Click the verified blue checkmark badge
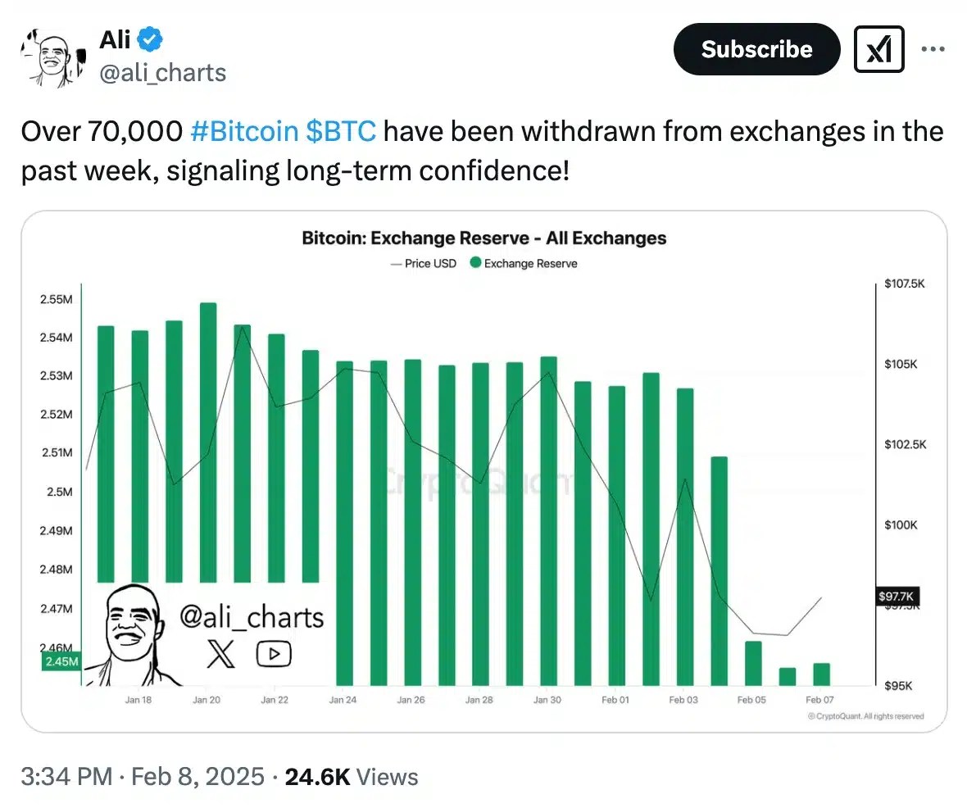 point(148,38)
